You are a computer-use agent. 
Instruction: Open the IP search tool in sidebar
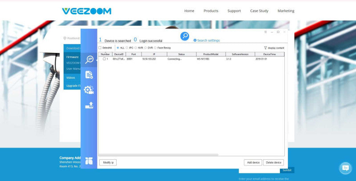click(89, 60)
